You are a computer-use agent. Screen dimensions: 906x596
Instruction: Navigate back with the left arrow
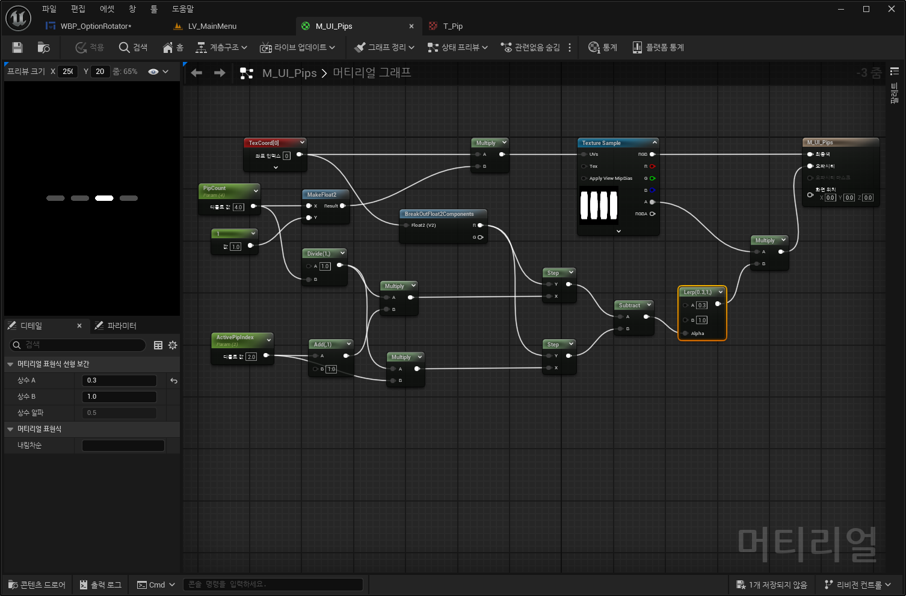coord(196,73)
